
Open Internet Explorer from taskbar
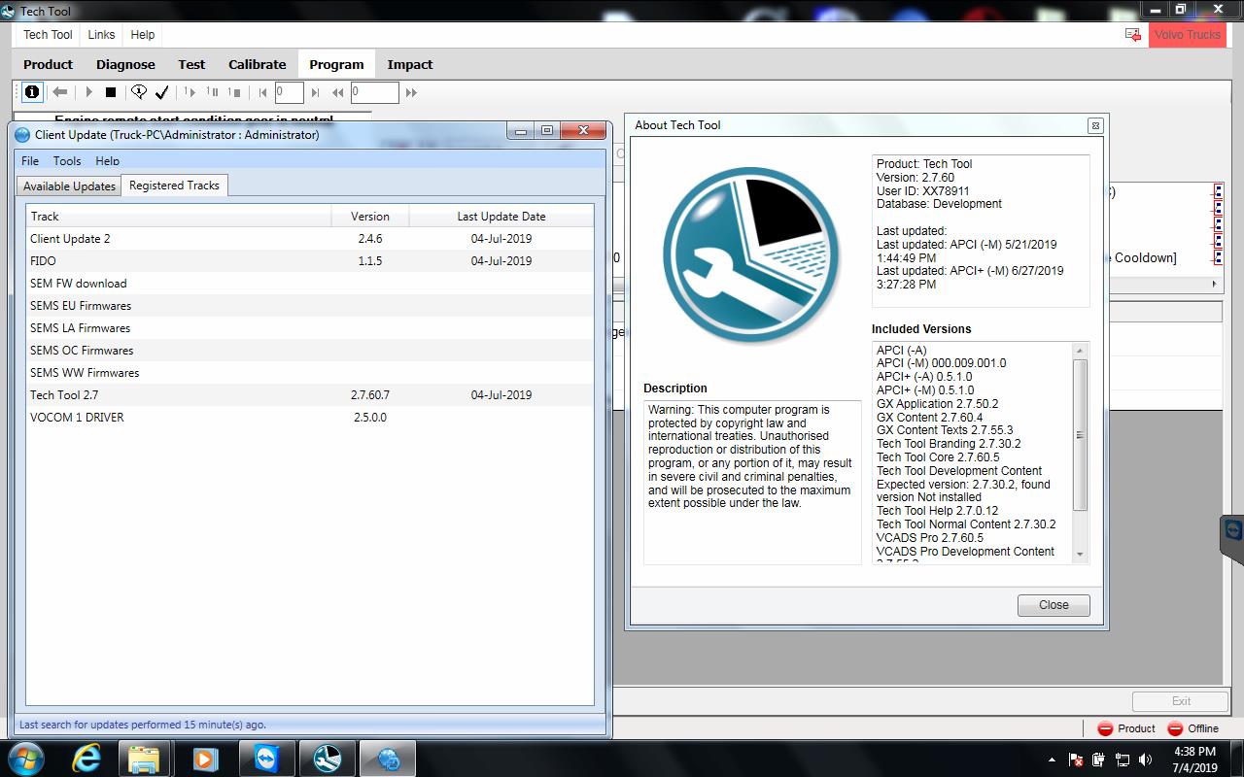[86, 758]
